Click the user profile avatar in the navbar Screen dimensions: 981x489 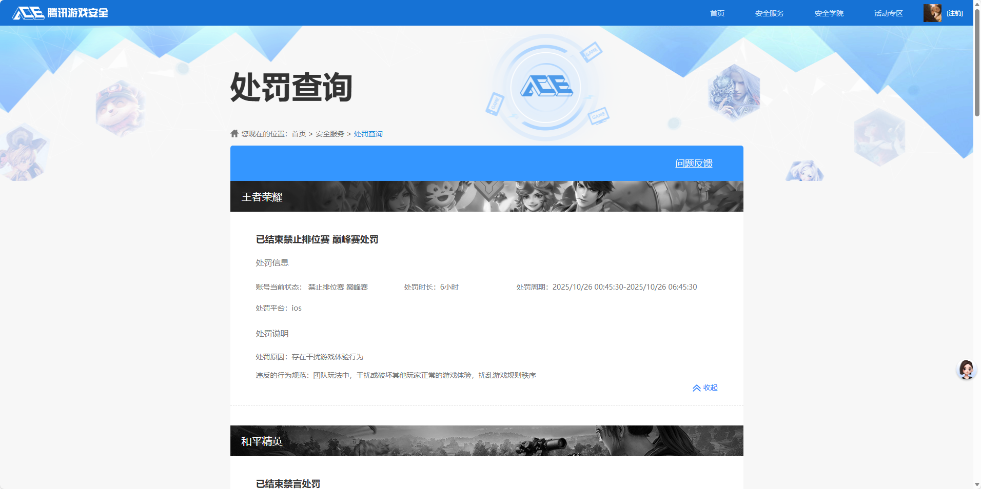coord(932,13)
